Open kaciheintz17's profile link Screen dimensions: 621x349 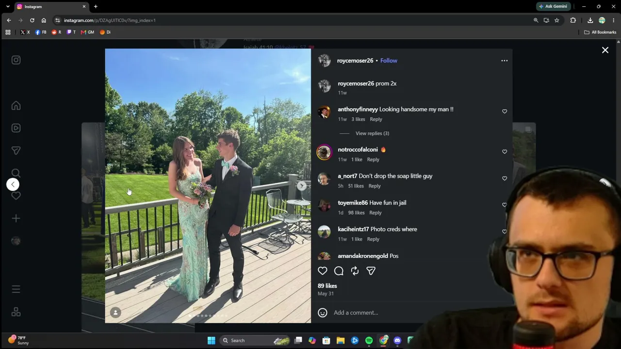353,229
